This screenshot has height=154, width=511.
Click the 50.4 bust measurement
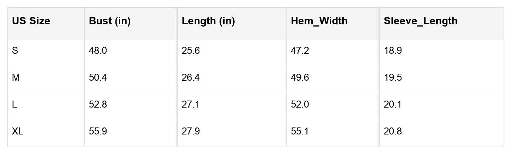98,78
